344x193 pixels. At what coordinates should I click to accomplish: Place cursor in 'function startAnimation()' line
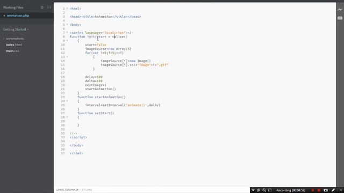(102, 97)
